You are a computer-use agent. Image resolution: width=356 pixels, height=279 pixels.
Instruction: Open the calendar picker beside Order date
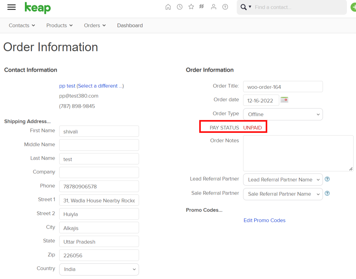(284, 99)
